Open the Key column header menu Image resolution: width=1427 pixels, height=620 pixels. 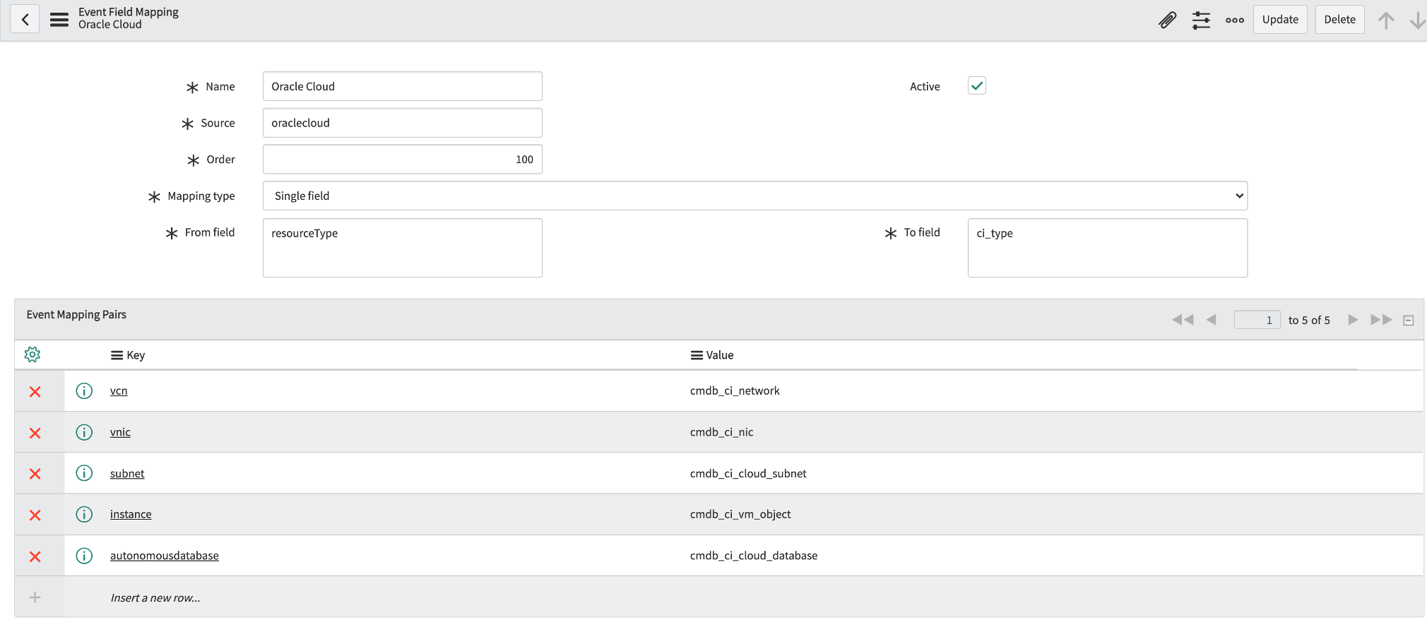(x=117, y=355)
